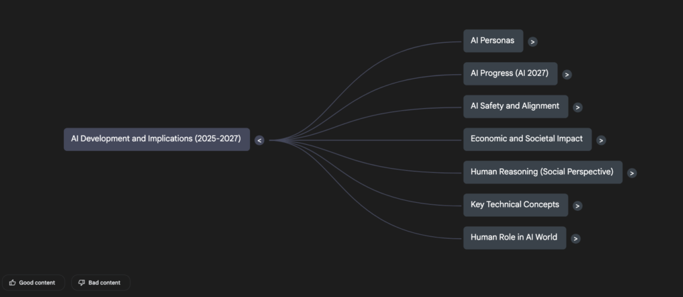Expand the Human Reasoning (Social Perspective) chevron

pos(632,173)
